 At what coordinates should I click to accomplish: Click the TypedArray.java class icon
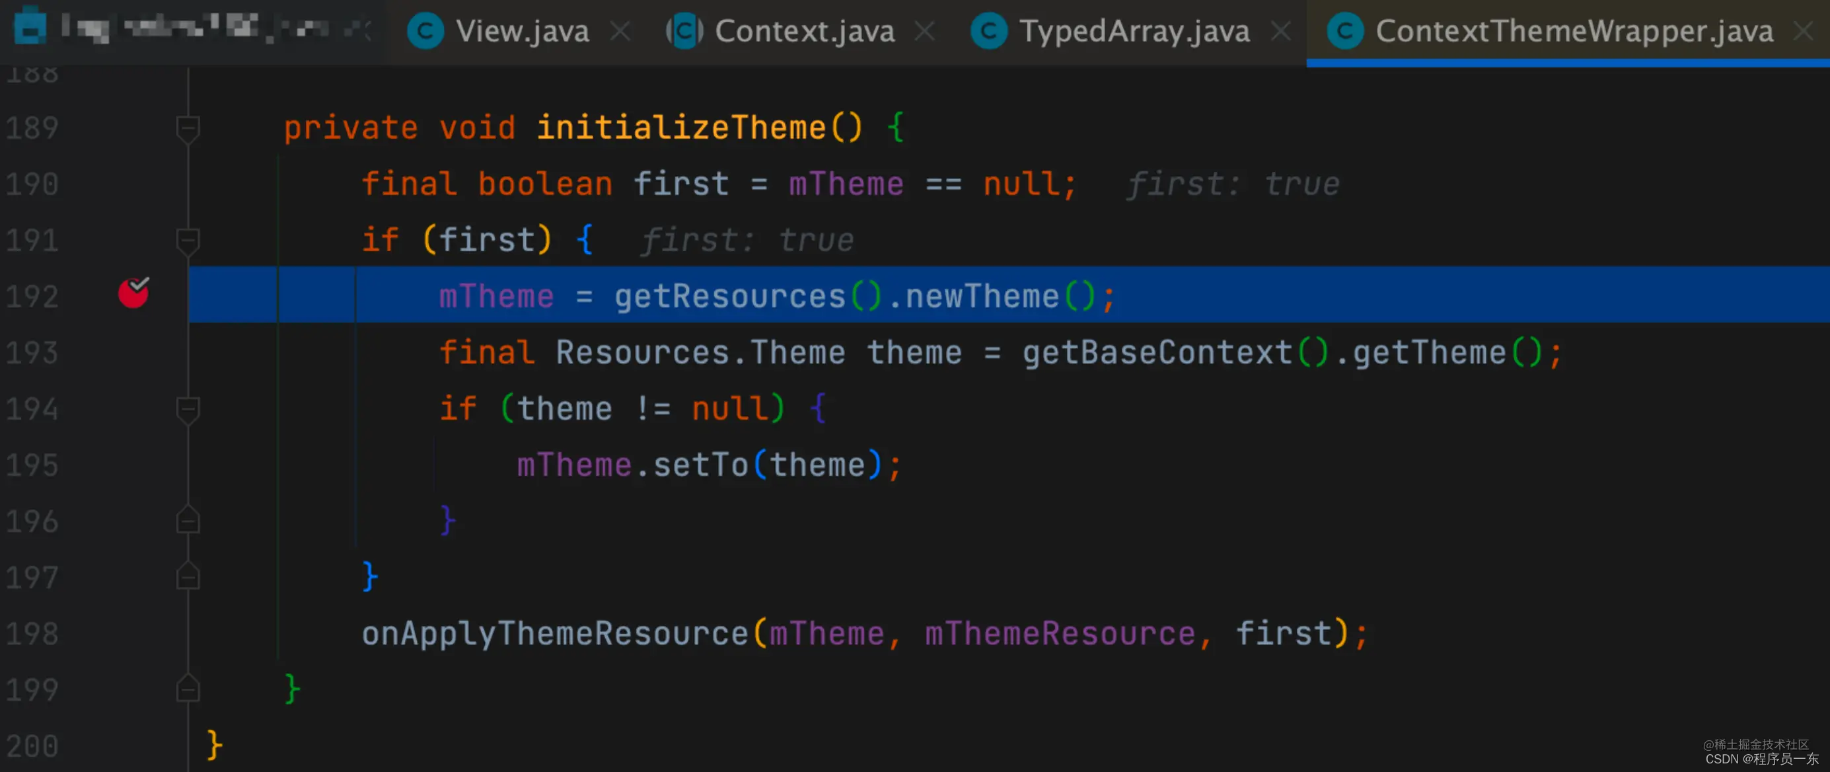pyautogui.click(x=989, y=31)
